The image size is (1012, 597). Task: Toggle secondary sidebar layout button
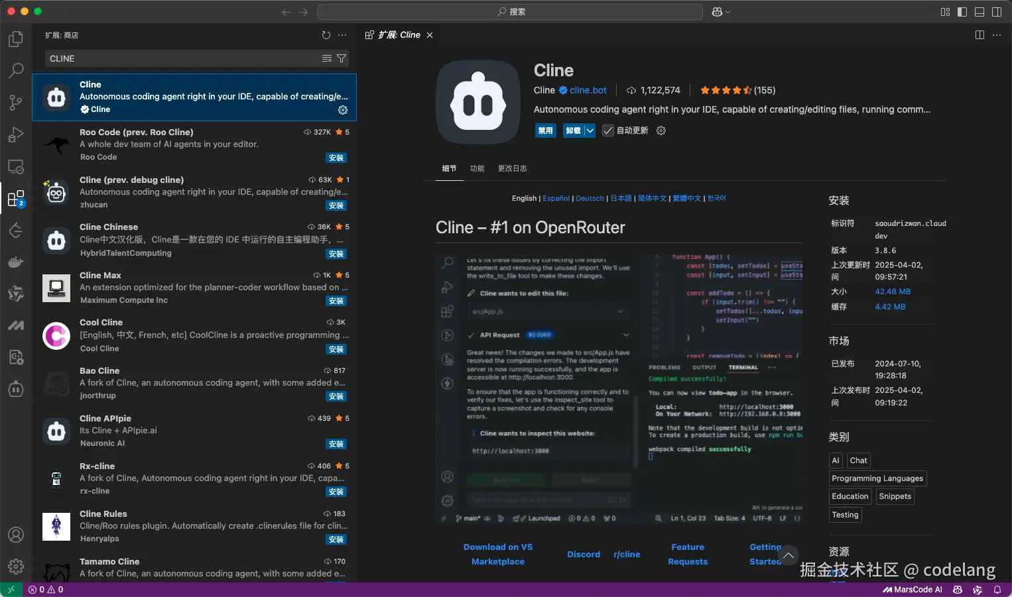997,12
